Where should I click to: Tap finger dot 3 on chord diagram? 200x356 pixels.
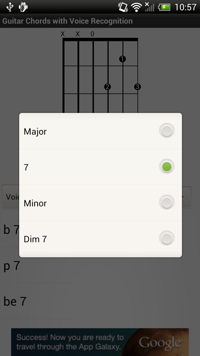click(x=137, y=87)
